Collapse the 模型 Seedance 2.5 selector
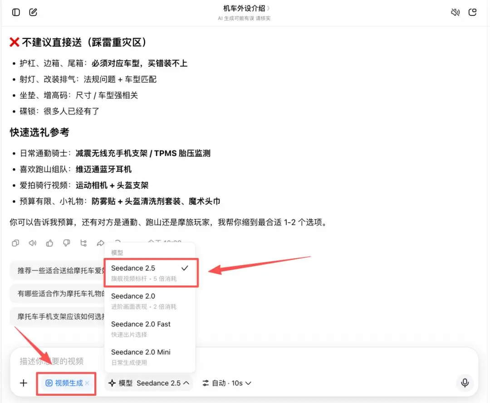 (x=149, y=383)
